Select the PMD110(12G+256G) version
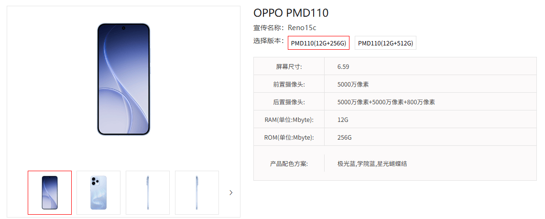Screen dimensions: 545x219 pyautogui.click(x=318, y=43)
